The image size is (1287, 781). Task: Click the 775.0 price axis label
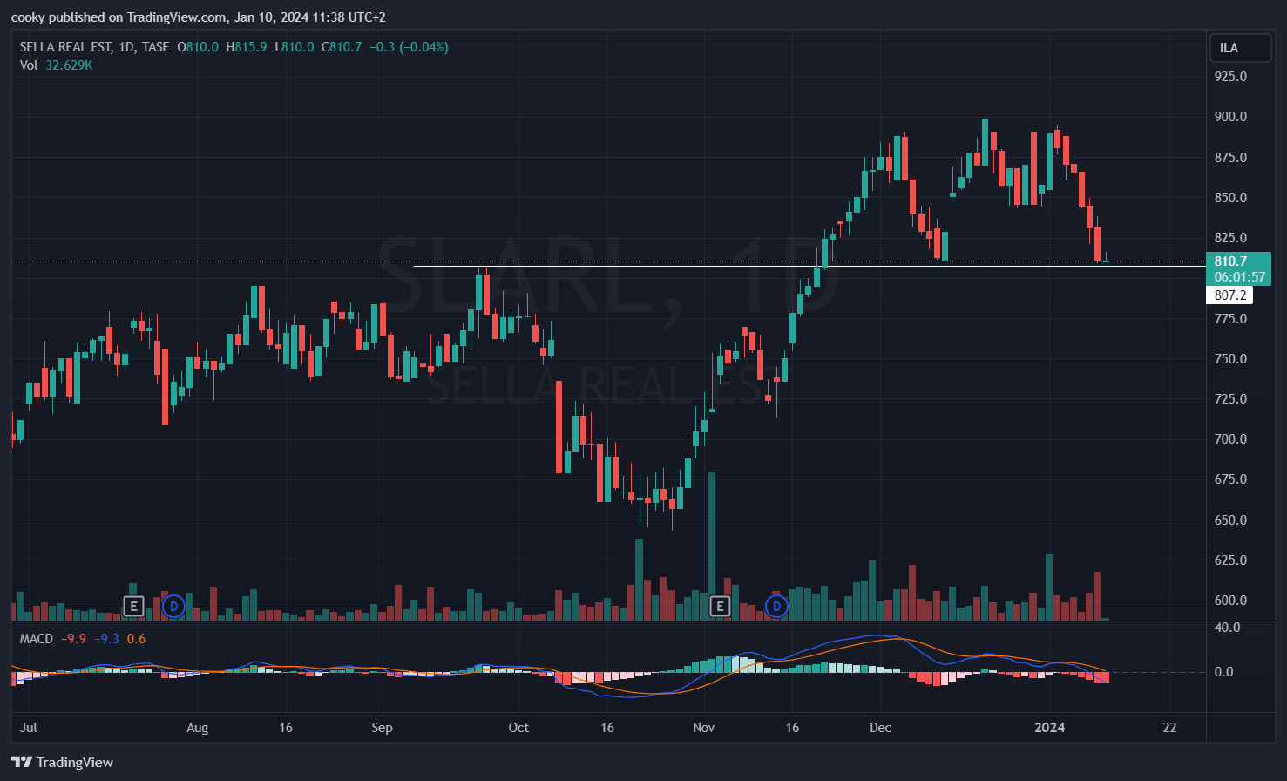coord(1230,319)
